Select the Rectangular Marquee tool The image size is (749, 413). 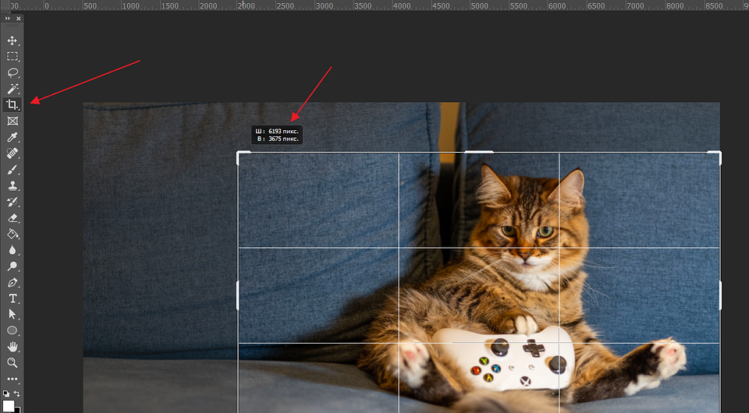pos(12,57)
